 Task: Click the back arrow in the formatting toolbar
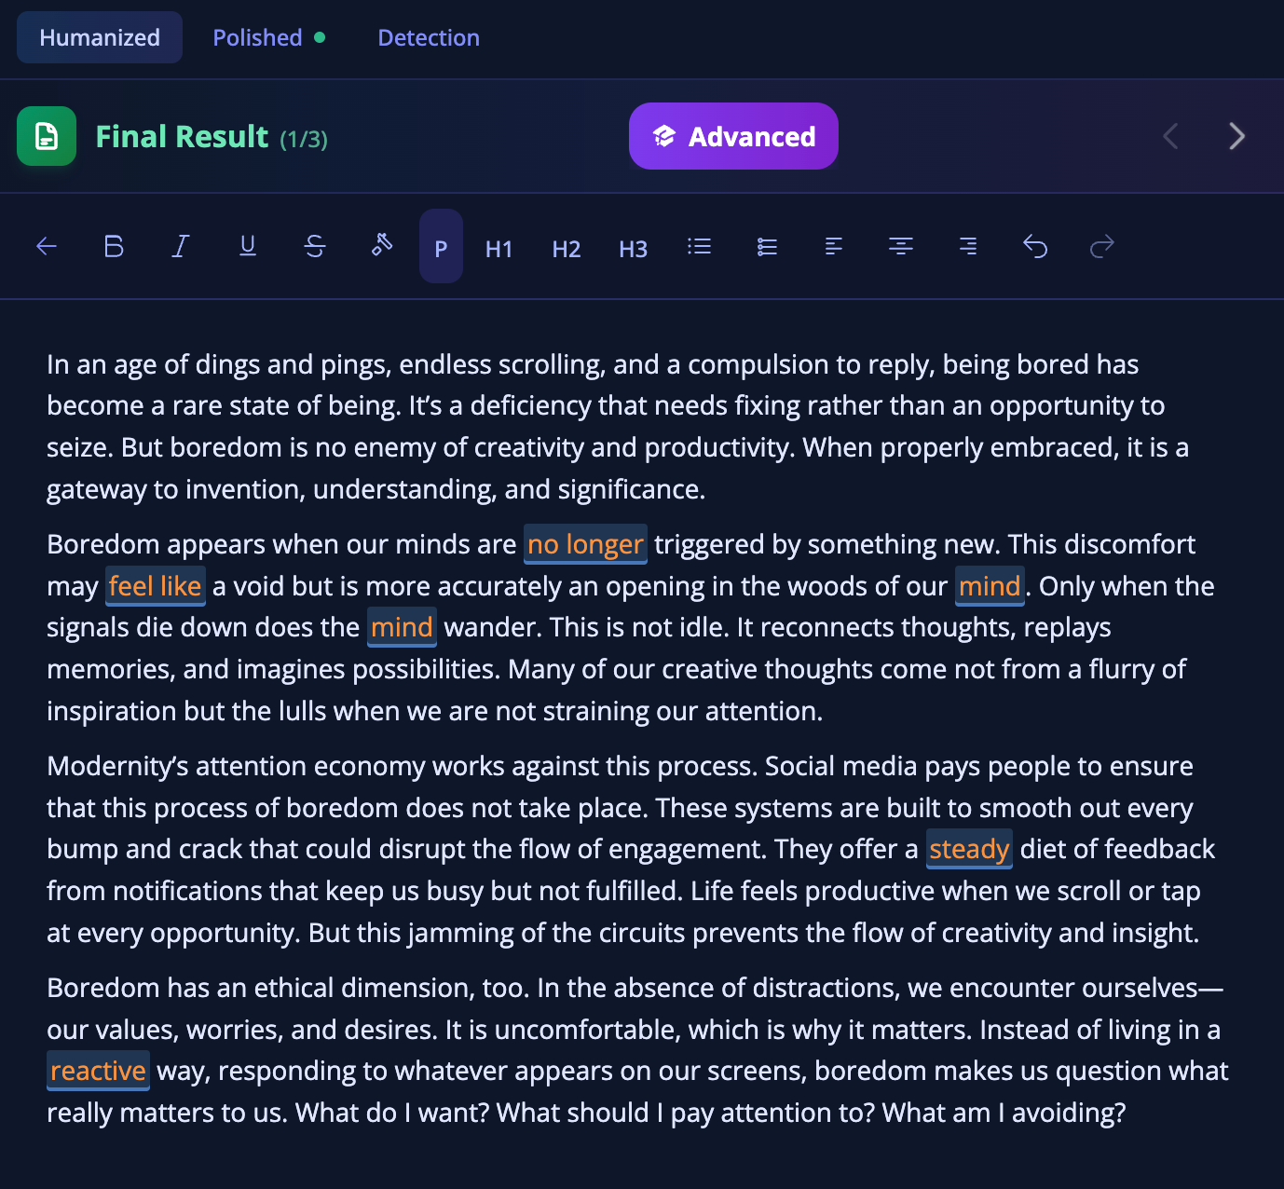(47, 247)
